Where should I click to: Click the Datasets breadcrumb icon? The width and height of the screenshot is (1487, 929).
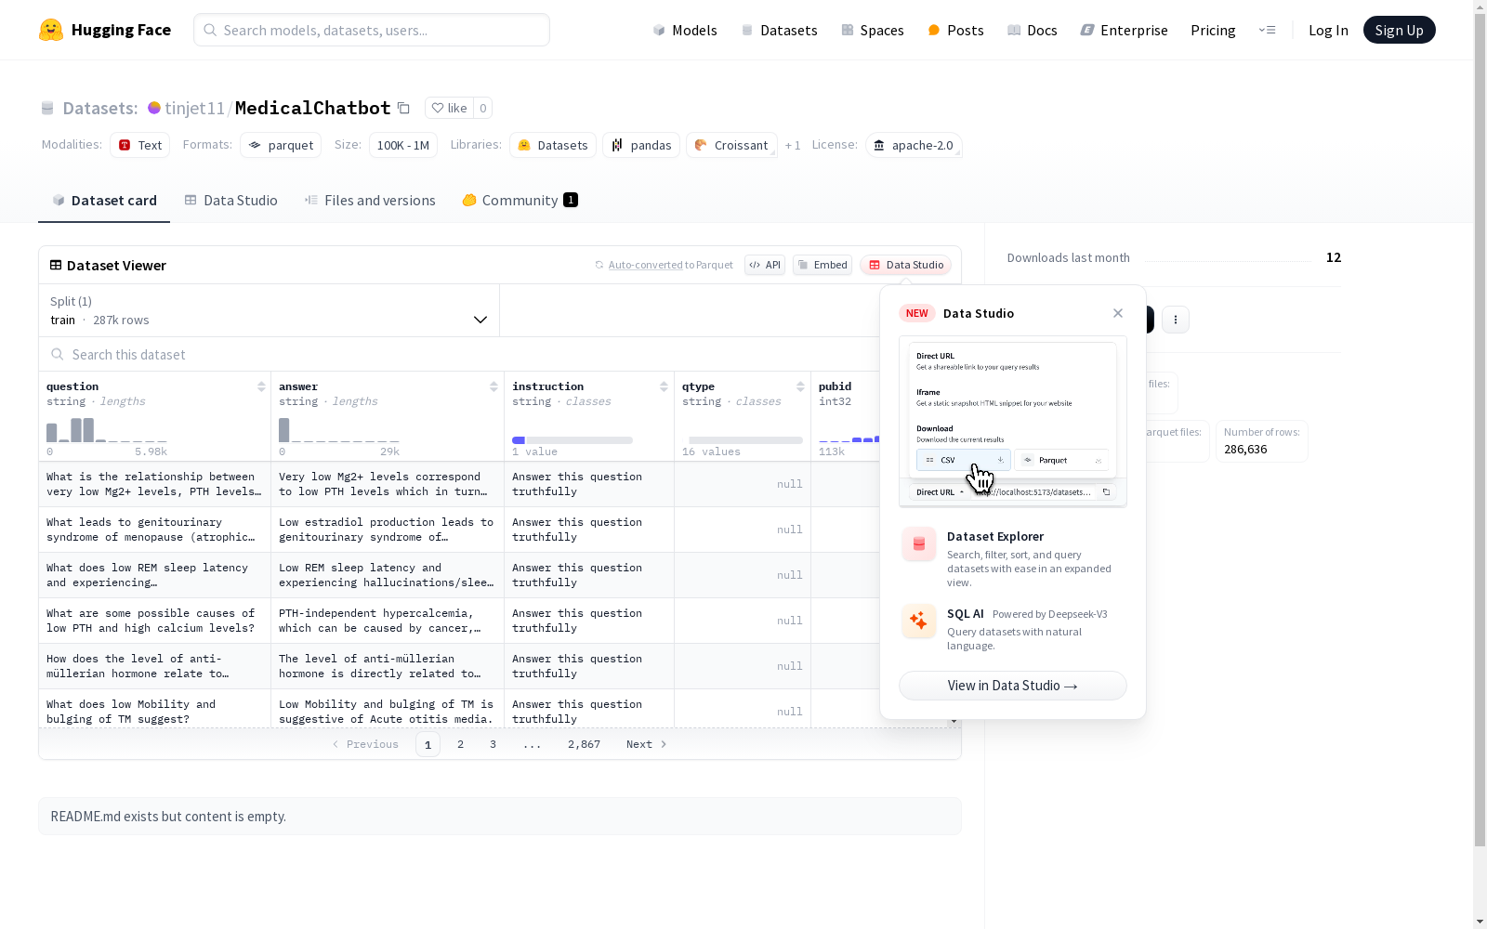(47, 108)
